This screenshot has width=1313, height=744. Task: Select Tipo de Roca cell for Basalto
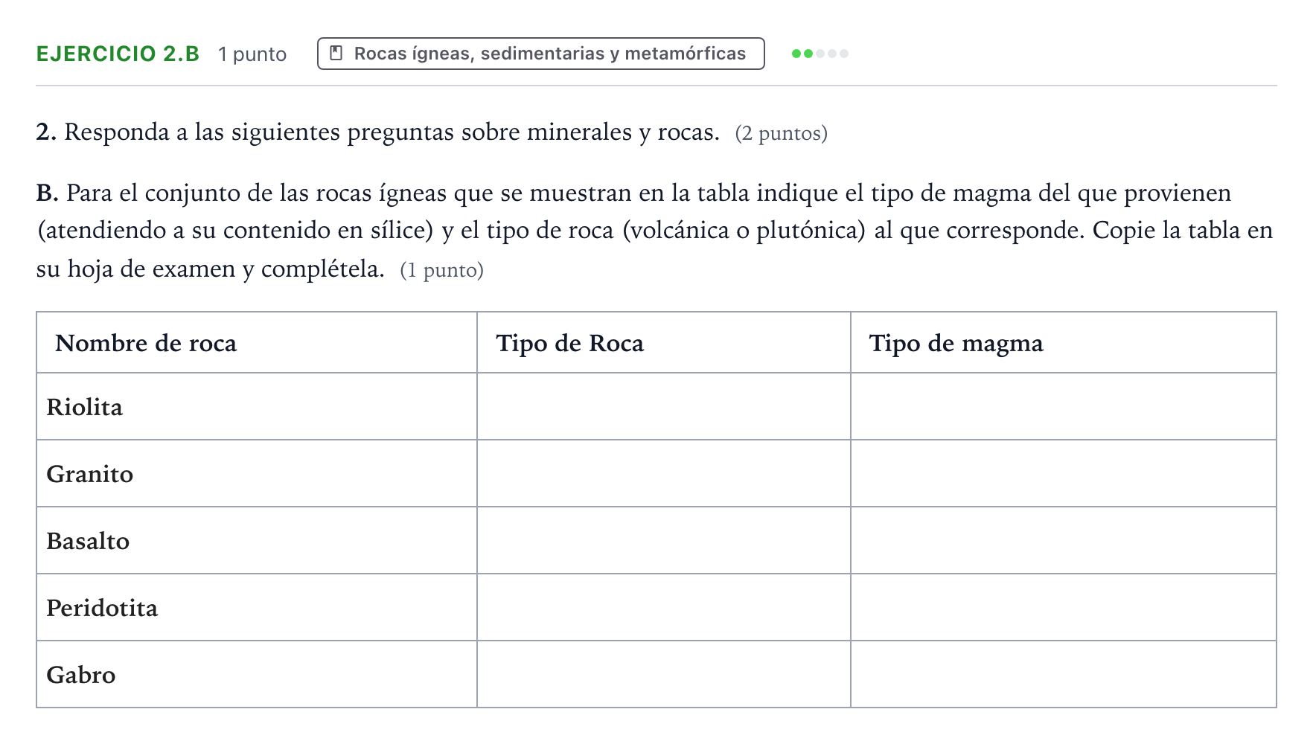(x=664, y=540)
